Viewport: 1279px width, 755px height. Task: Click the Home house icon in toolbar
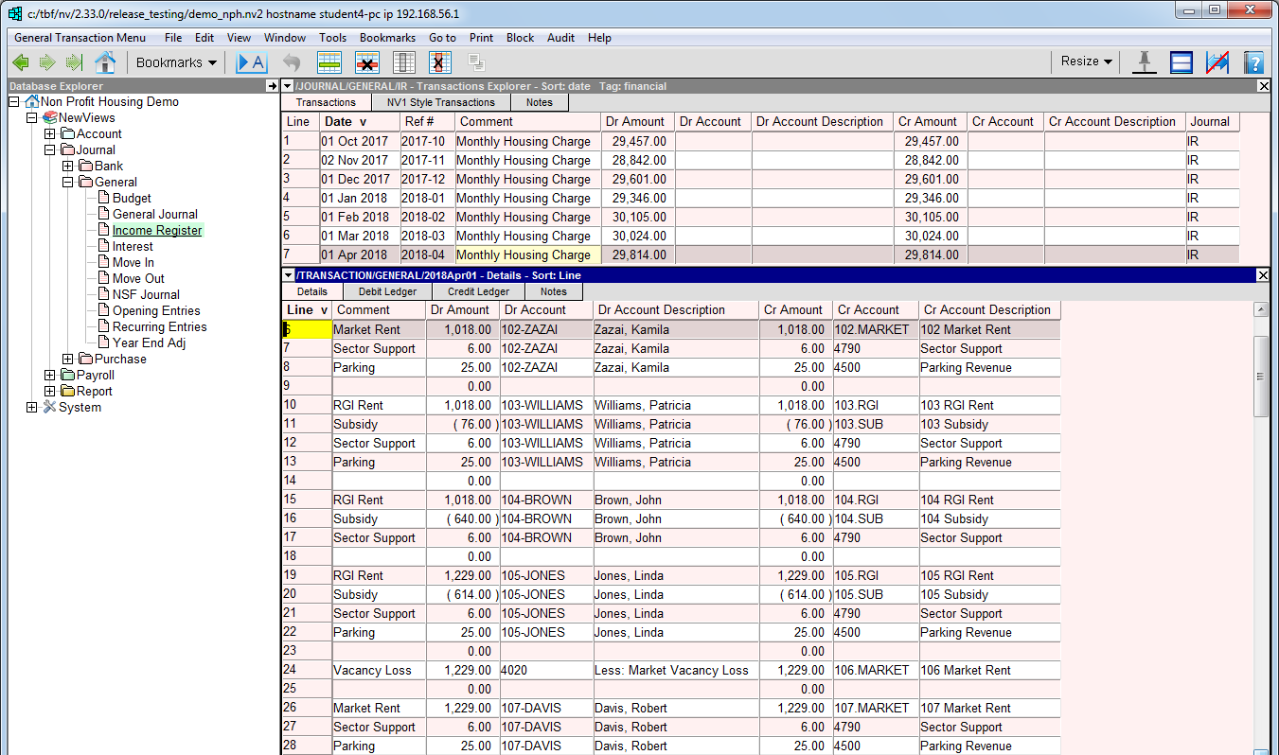click(105, 62)
